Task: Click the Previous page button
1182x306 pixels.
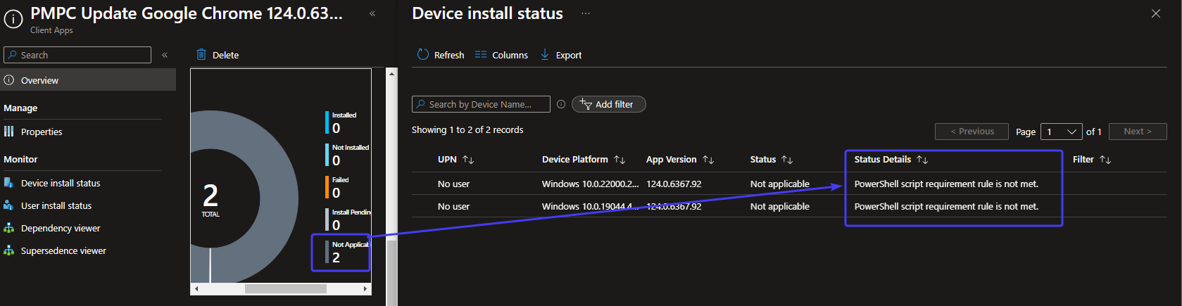Action: point(972,132)
